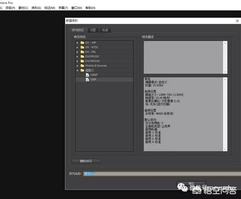
Task: Expand the DV - NTSC preset folder
Action: 78,47
